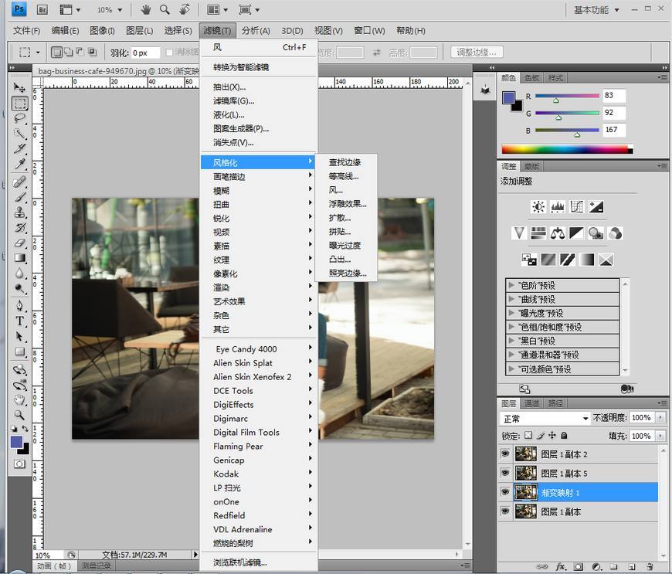Hide the 图层 1 副本 layer
This screenshot has width=672, height=574.
[x=506, y=511]
